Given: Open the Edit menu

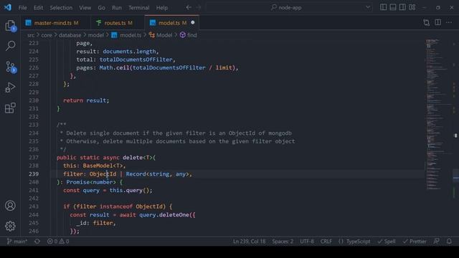Looking at the screenshot, I should [38, 8].
